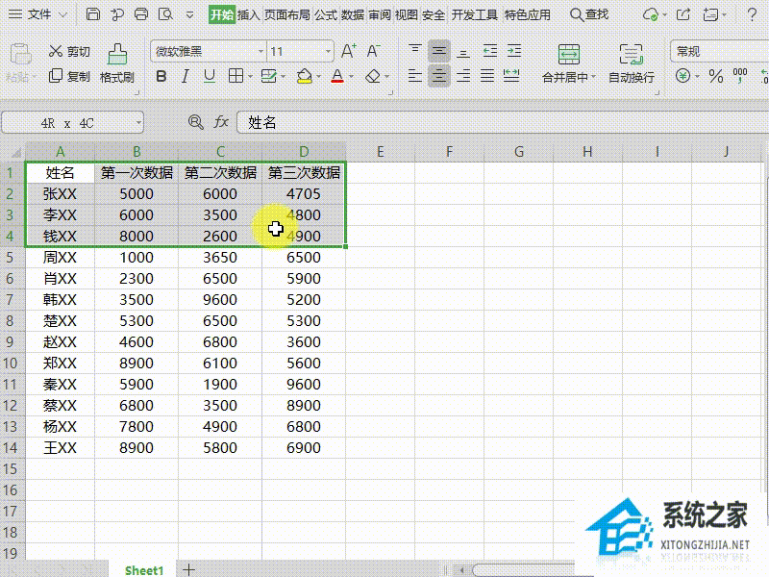Click the Save icon in quick toolbar
769x577 pixels.
(93, 14)
